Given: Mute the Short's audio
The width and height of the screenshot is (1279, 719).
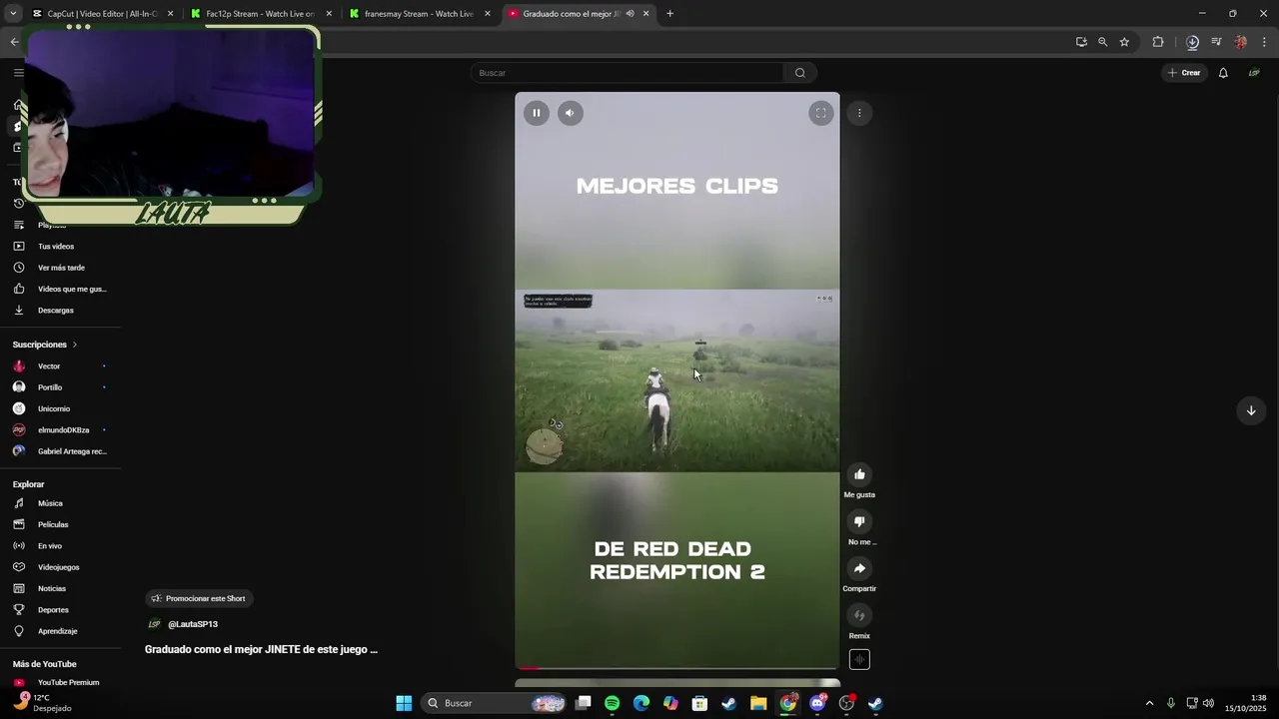Looking at the screenshot, I should 570,113.
